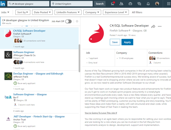
Task: Click the Jefferson Frank logo
Action: [x=8, y=76]
